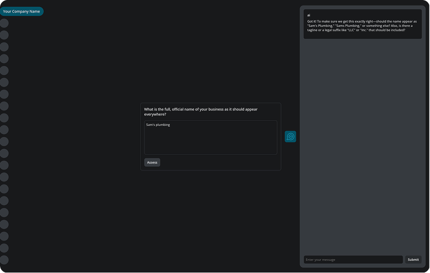This screenshot has height=273, width=430.
Task: Jump to the fifth gray step circle
Action: tap(4, 71)
